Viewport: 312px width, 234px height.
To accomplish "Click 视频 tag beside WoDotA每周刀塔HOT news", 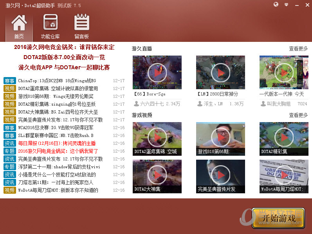I will [9, 190].
